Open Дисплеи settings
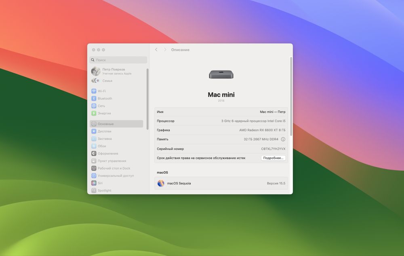Screen dimensions: 404x256 point(101,131)
